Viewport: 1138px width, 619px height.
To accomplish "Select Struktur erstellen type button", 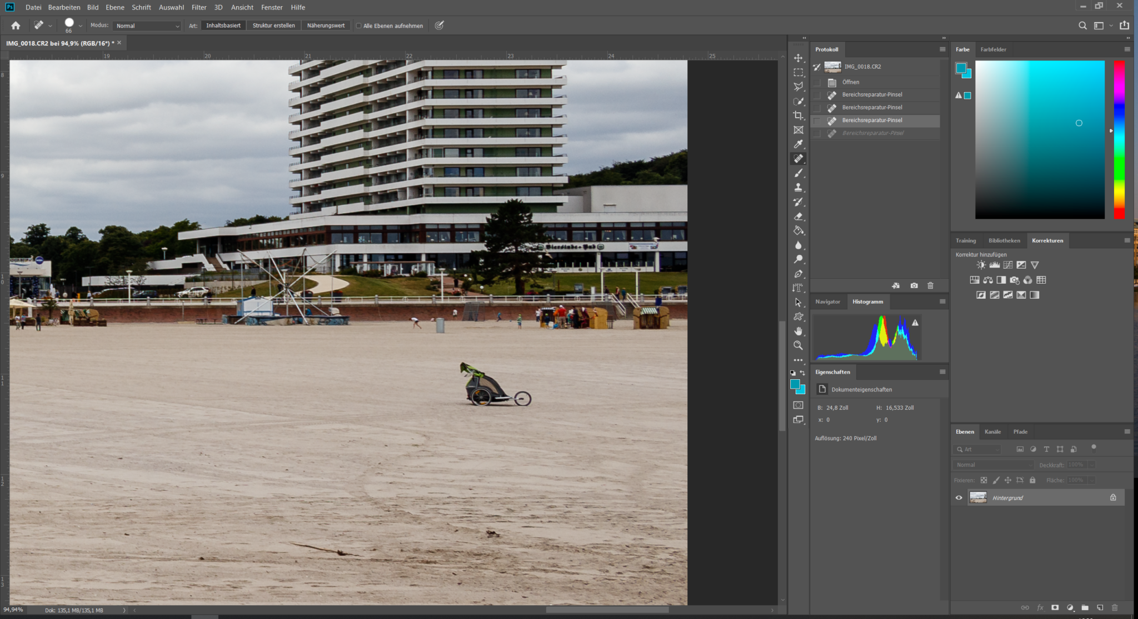I will tap(274, 26).
